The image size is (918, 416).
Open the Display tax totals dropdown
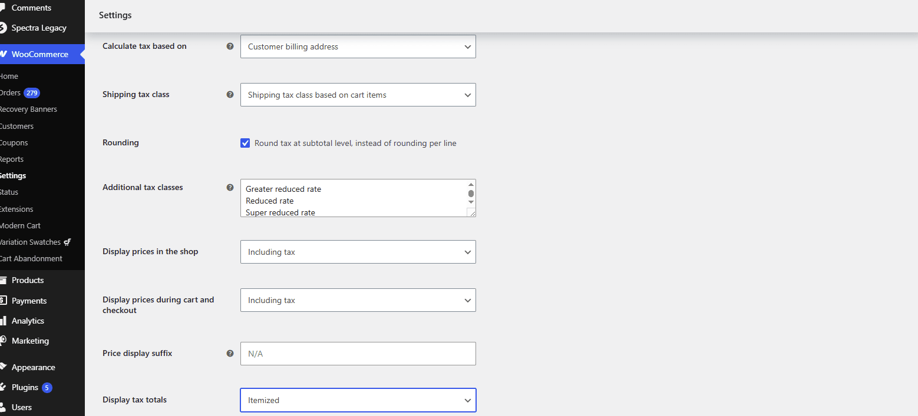[358, 400]
